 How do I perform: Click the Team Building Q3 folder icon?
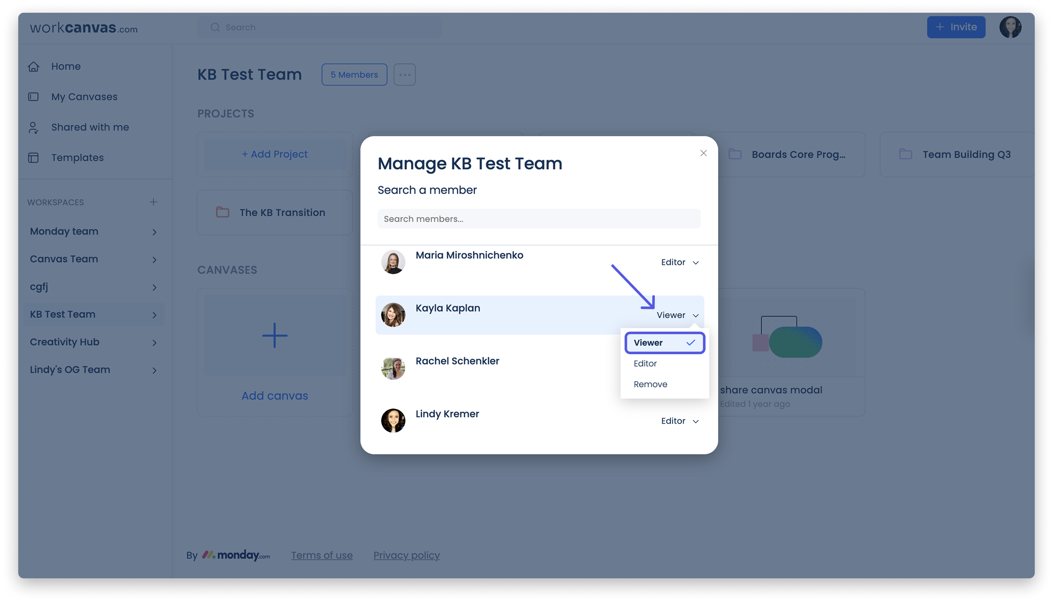pyautogui.click(x=905, y=154)
